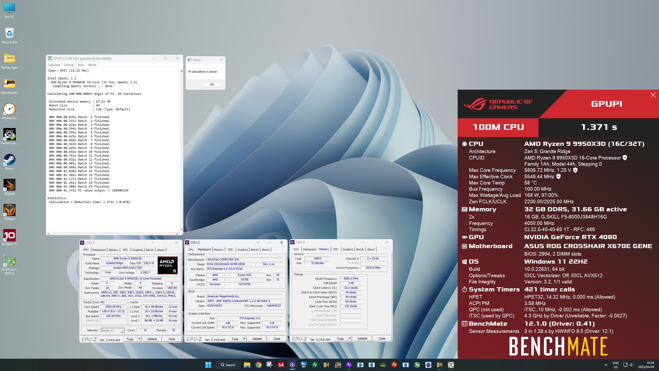This screenshot has width=659, height=371.
Task: Switch to Mainboard tab in CPU window
Action: (99, 250)
